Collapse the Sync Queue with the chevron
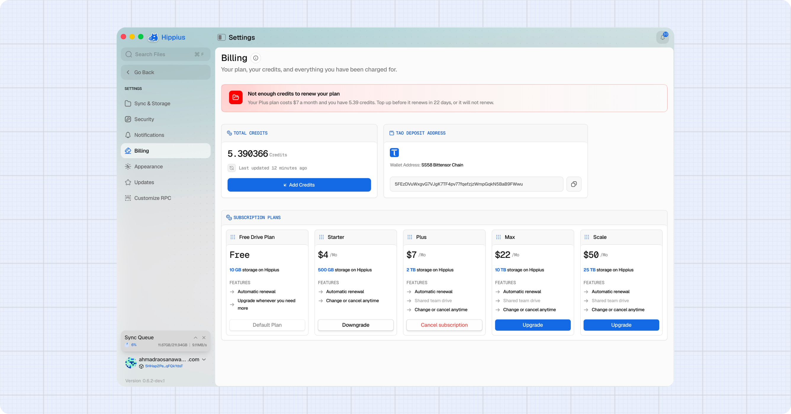Screen dimensions: 791x414 tap(196, 338)
